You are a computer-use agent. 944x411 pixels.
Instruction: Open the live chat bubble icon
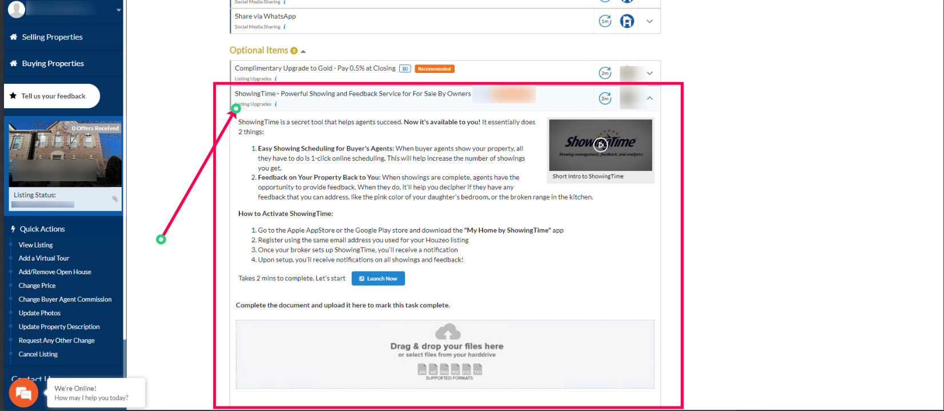pyautogui.click(x=23, y=393)
